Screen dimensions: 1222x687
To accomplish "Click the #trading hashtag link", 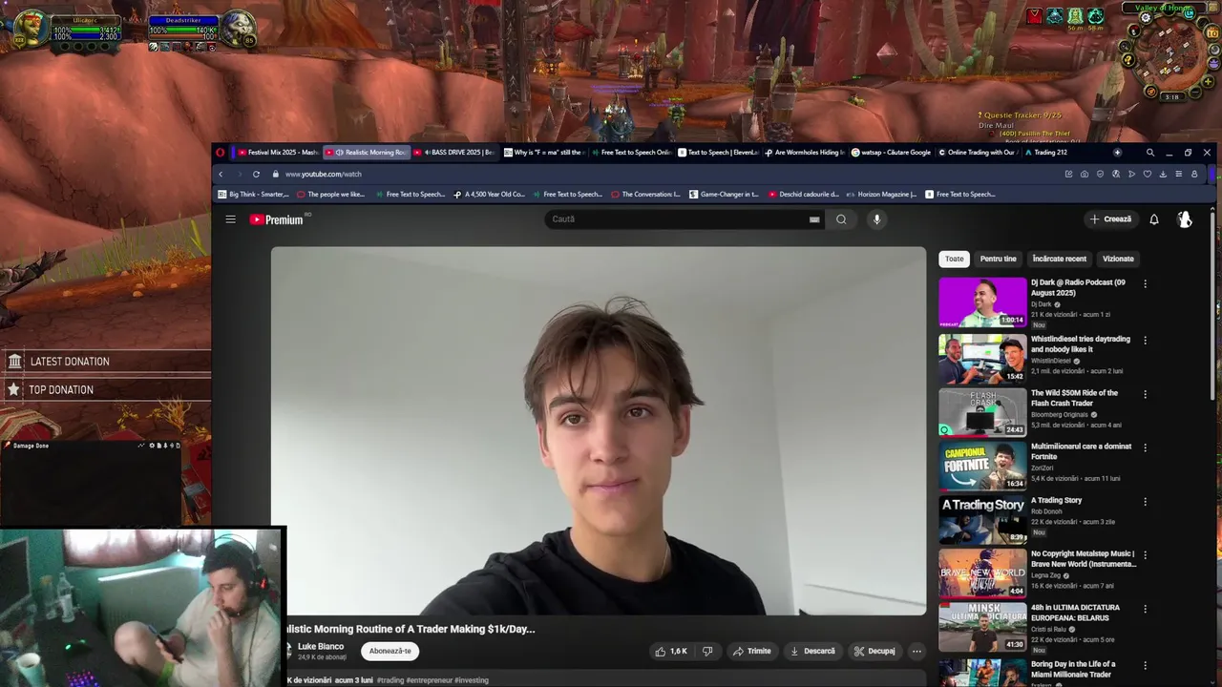I will [x=390, y=680].
